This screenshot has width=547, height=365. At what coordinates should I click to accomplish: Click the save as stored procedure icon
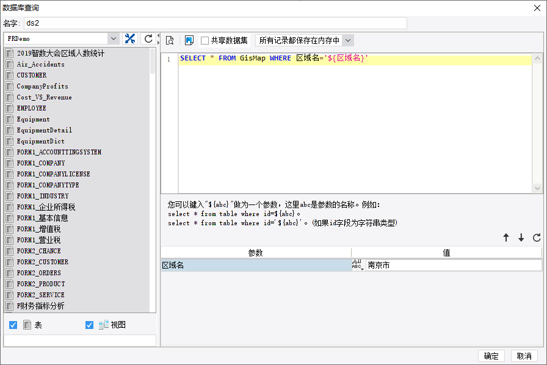(189, 40)
